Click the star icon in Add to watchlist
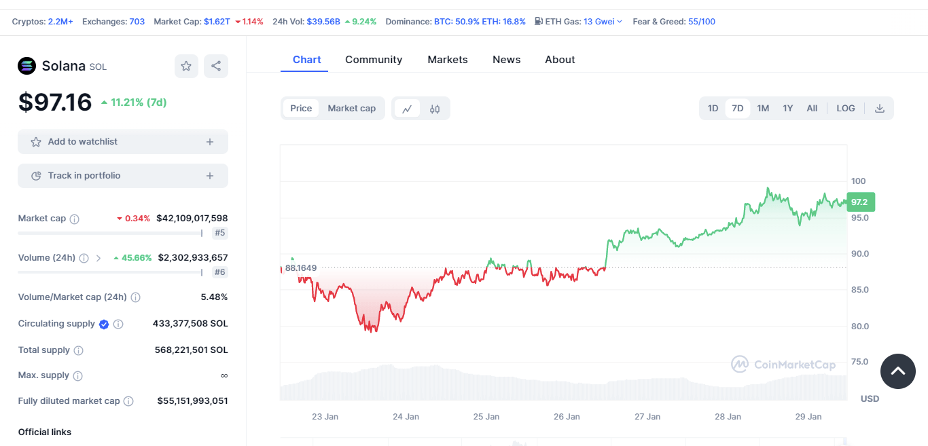Screen dimensions: 928x446 (36, 142)
